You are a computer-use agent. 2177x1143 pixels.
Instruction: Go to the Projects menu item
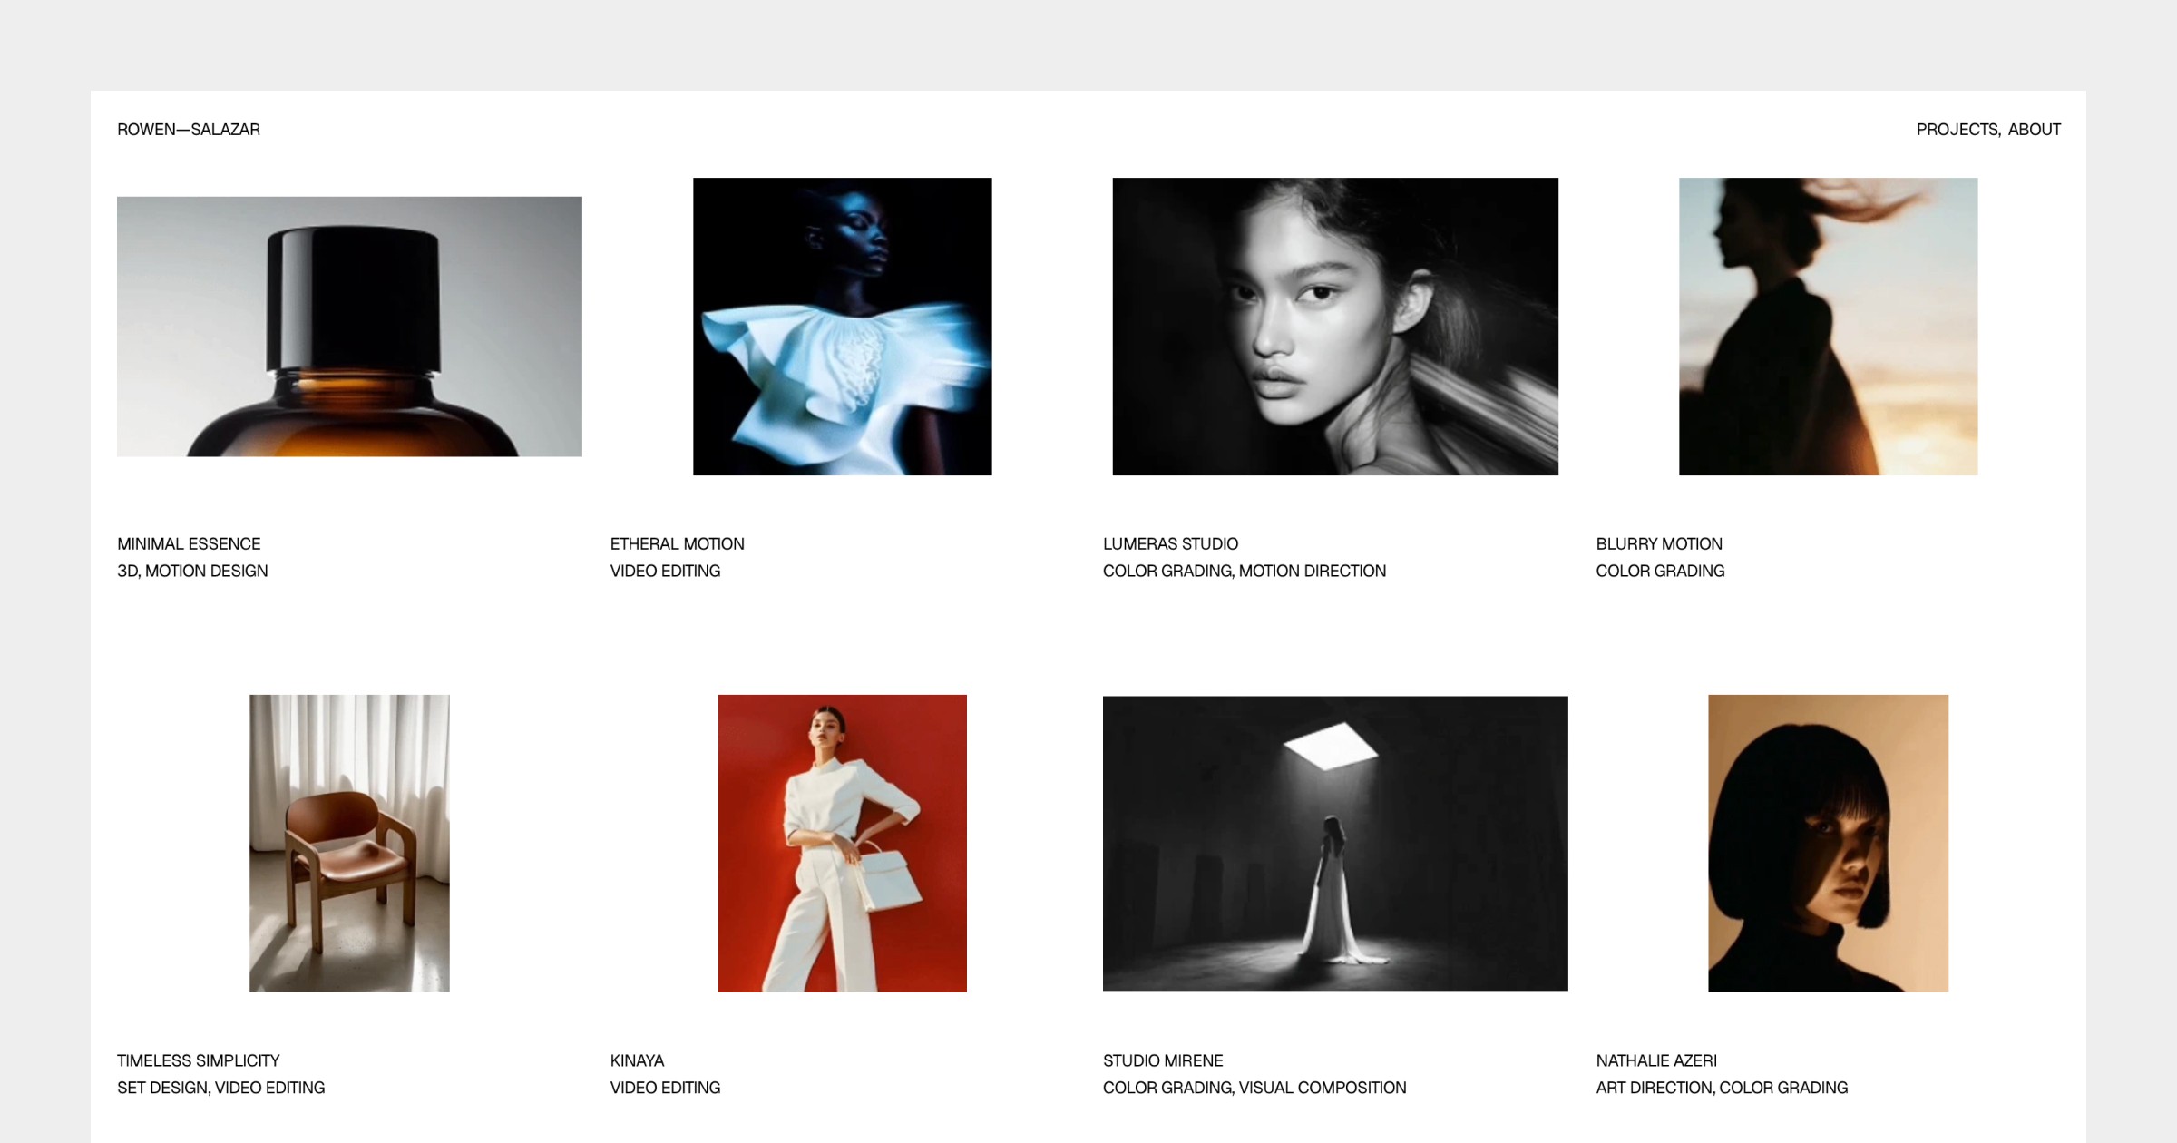tap(1957, 130)
